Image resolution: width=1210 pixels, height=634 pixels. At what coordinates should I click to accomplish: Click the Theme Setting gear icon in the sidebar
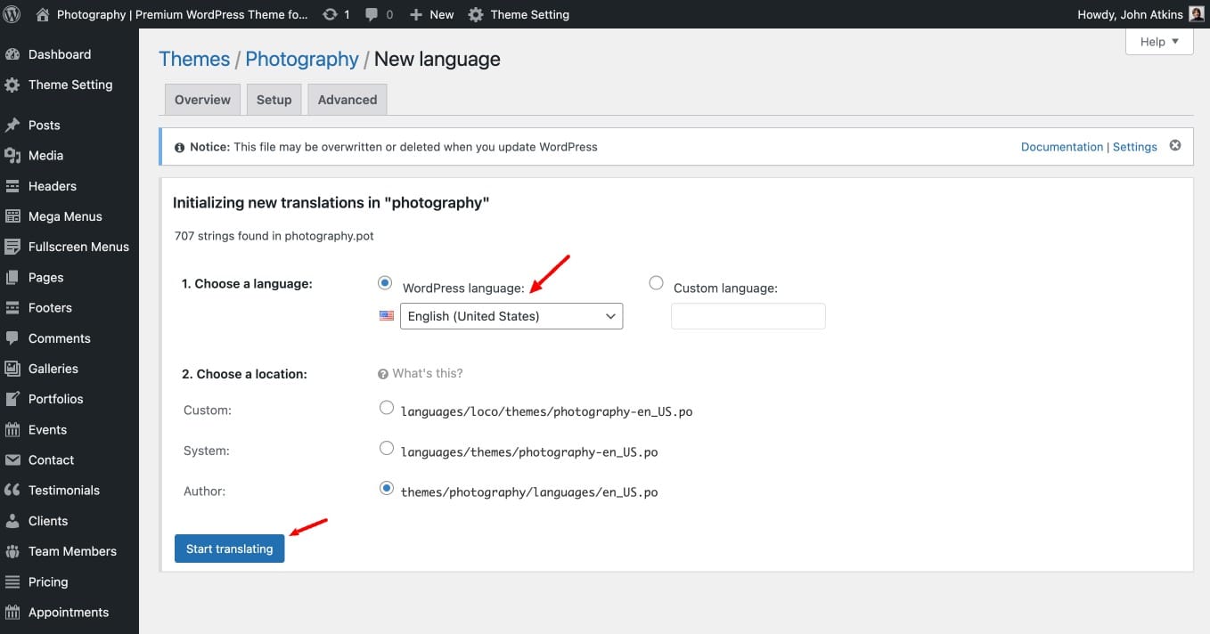tap(12, 85)
